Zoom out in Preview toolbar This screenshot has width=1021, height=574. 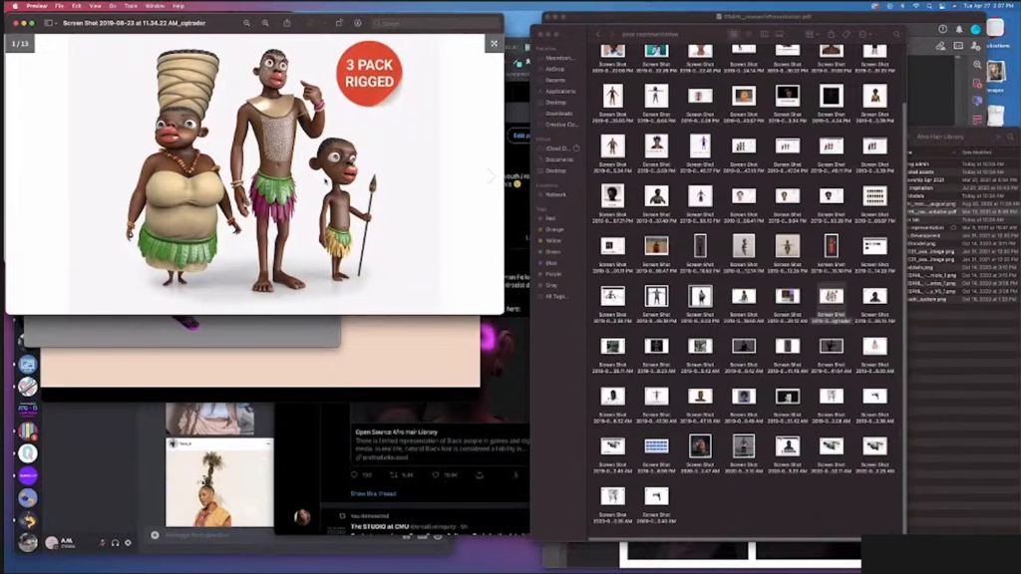pyautogui.click(x=247, y=23)
